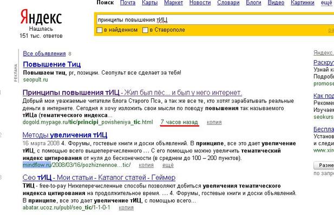Open result 'Сео тИЦ - Мои статьи'
The width and height of the screenshot is (334, 215).
point(99,178)
